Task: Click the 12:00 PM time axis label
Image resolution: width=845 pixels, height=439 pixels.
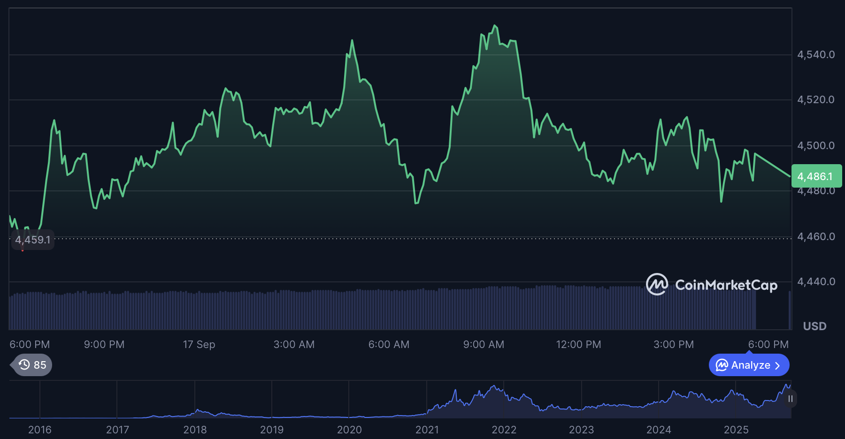Action: click(578, 344)
